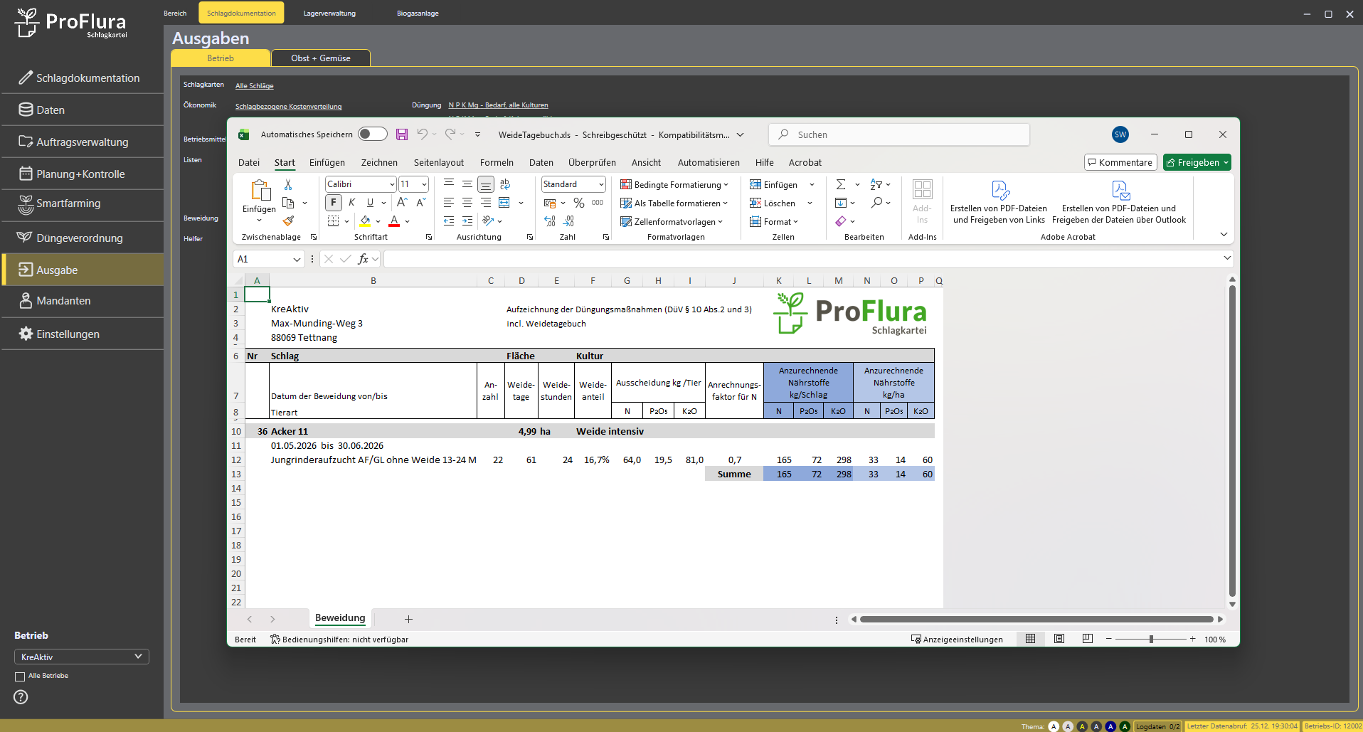Click the AutoSum sigma icon

pos(841,185)
